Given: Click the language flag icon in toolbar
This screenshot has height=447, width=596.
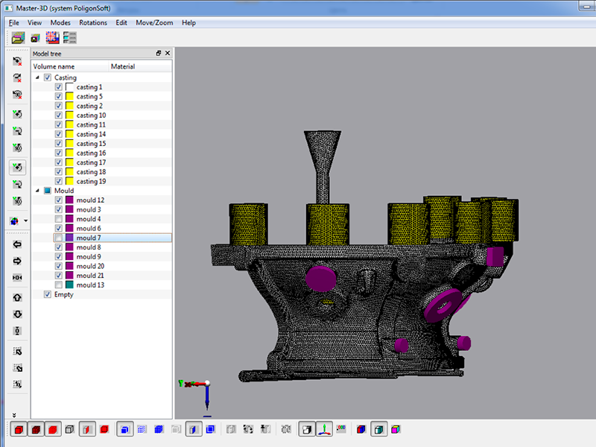Looking at the screenshot, I should click(x=52, y=37).
